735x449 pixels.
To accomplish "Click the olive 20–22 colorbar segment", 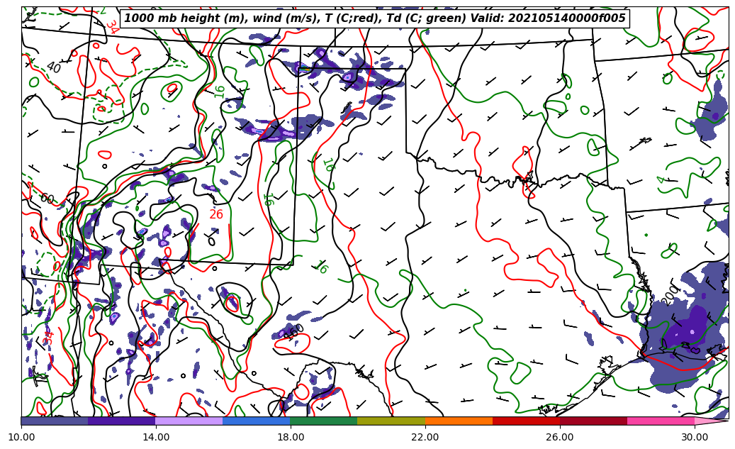I will click(x=391, y=421).
